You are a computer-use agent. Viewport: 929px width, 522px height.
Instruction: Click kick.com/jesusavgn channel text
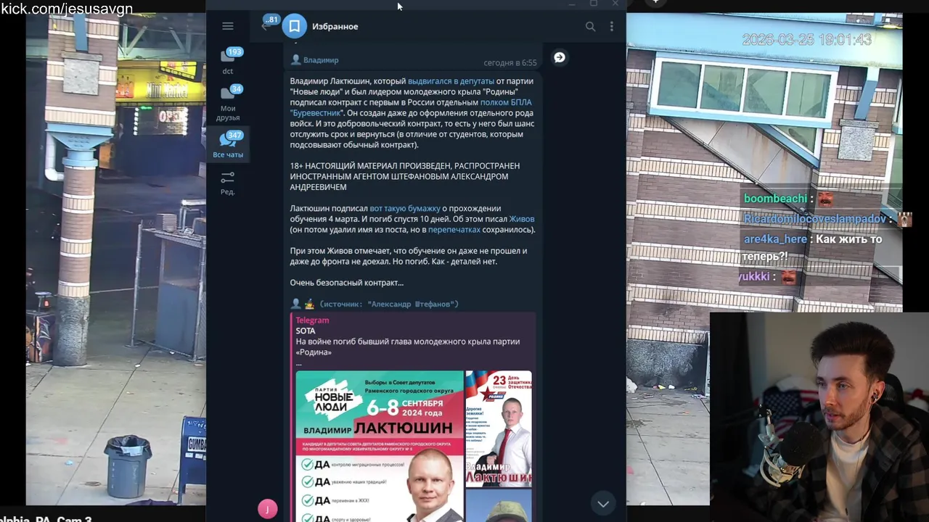pos(67,9)
